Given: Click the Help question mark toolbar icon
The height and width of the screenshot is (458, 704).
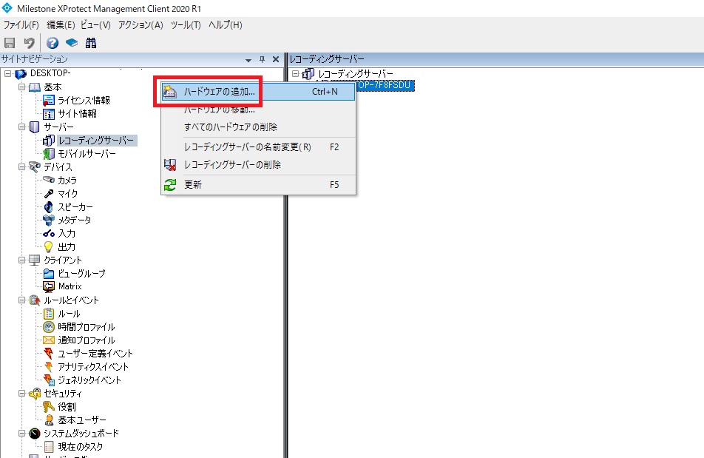Looking at the screenshot, I should [x=50, y=42].
